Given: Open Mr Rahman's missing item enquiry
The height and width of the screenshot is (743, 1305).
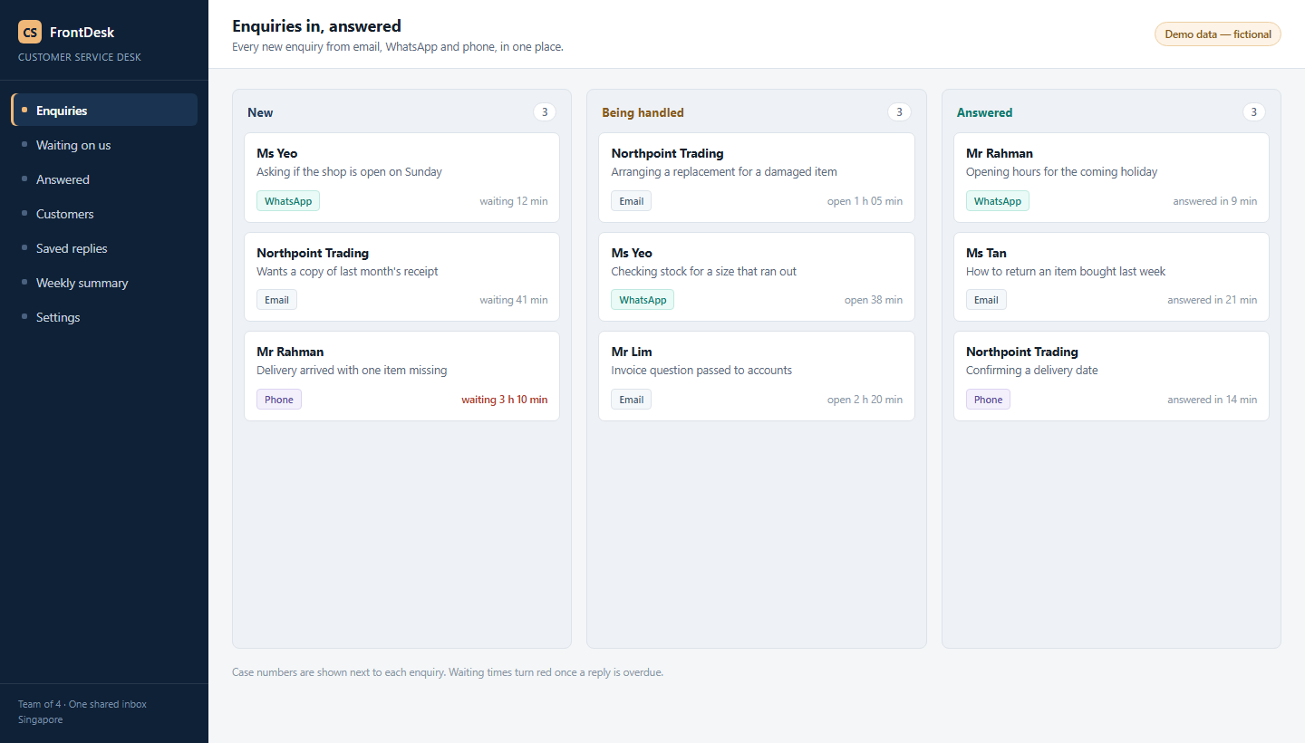Looking at the screenshot, I should (x=401, y=376).
